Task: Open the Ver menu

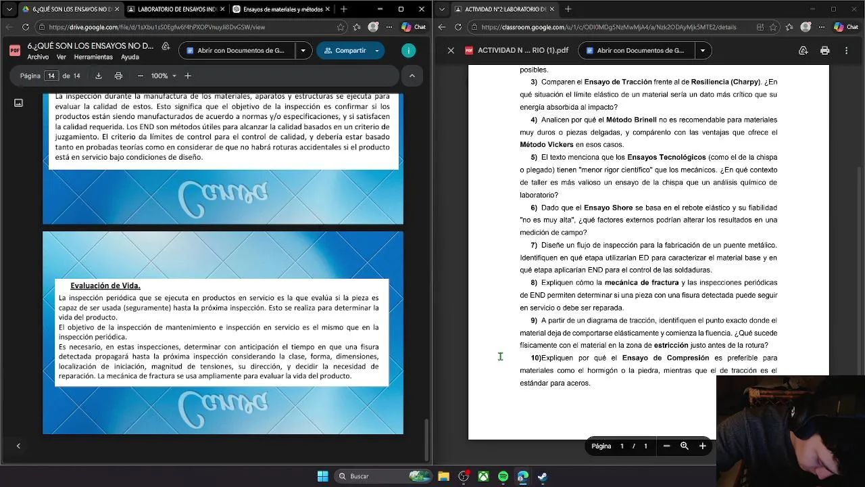Action: (x=61, y=57)
